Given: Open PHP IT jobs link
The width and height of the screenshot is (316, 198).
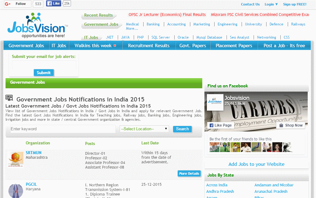Looking at the screenshot, I should [140, 37].
